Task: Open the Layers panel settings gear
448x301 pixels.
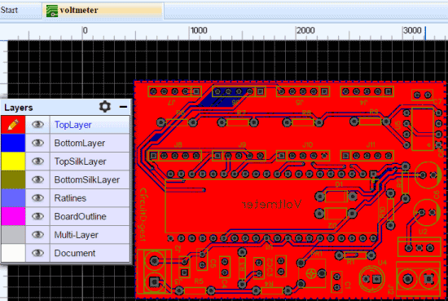Action: coord(104,106)
